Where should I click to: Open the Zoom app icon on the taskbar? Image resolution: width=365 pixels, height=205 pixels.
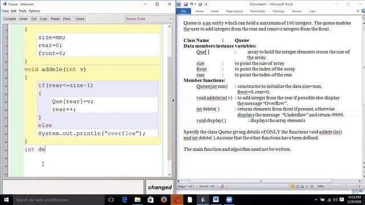[229, 200]
